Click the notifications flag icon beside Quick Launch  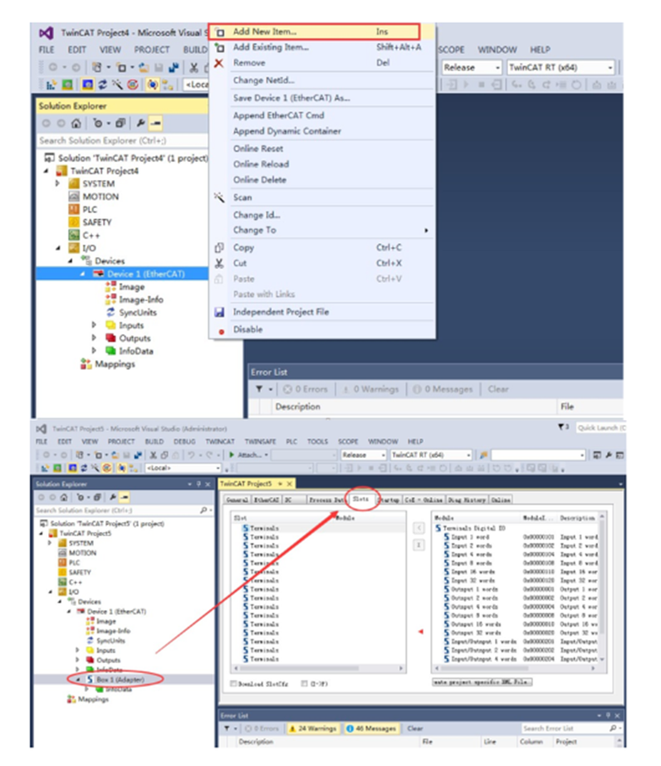pos(561,427)
